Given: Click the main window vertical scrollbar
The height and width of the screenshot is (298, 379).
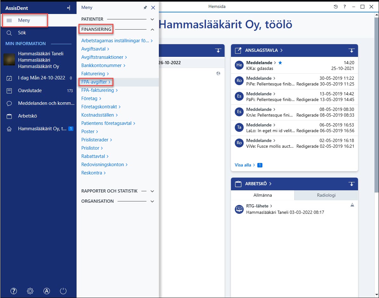Looking at the screenshot, I should click(x=376, y=105).
